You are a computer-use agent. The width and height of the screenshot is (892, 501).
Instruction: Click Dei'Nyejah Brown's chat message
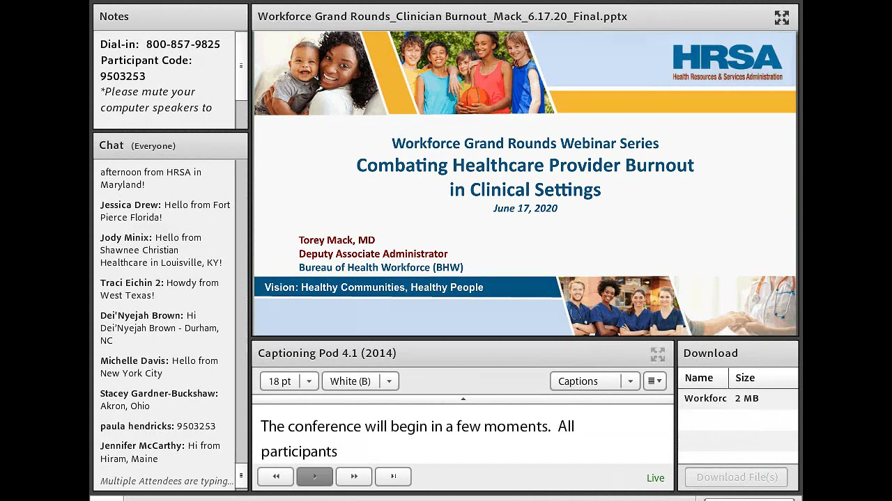(160, 328)
